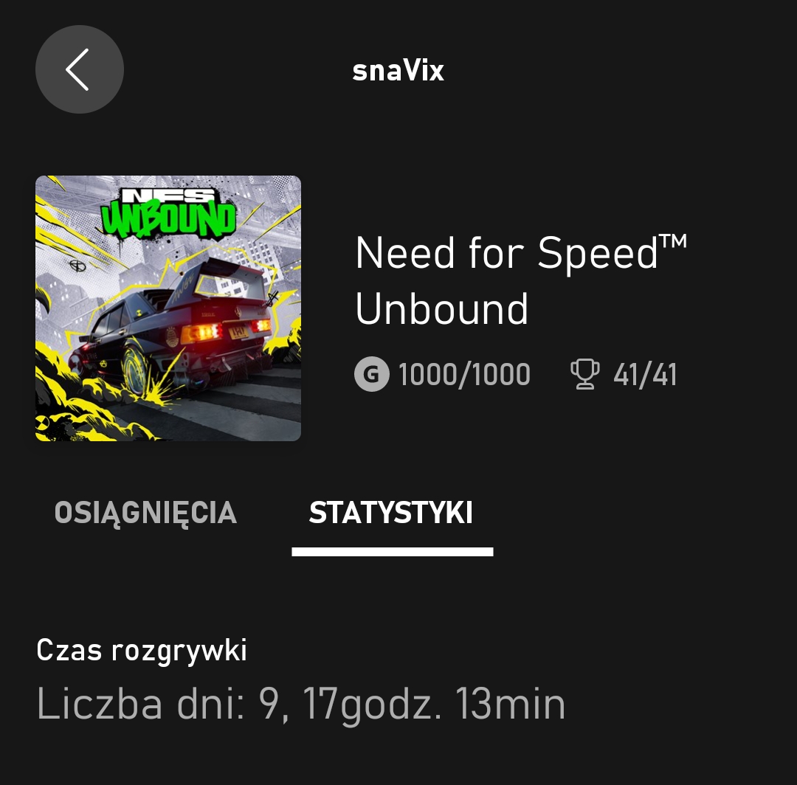The image size is (797, 785).
Task: Tap the 1000/1000 gamerscore value
Action: point(464,375)
